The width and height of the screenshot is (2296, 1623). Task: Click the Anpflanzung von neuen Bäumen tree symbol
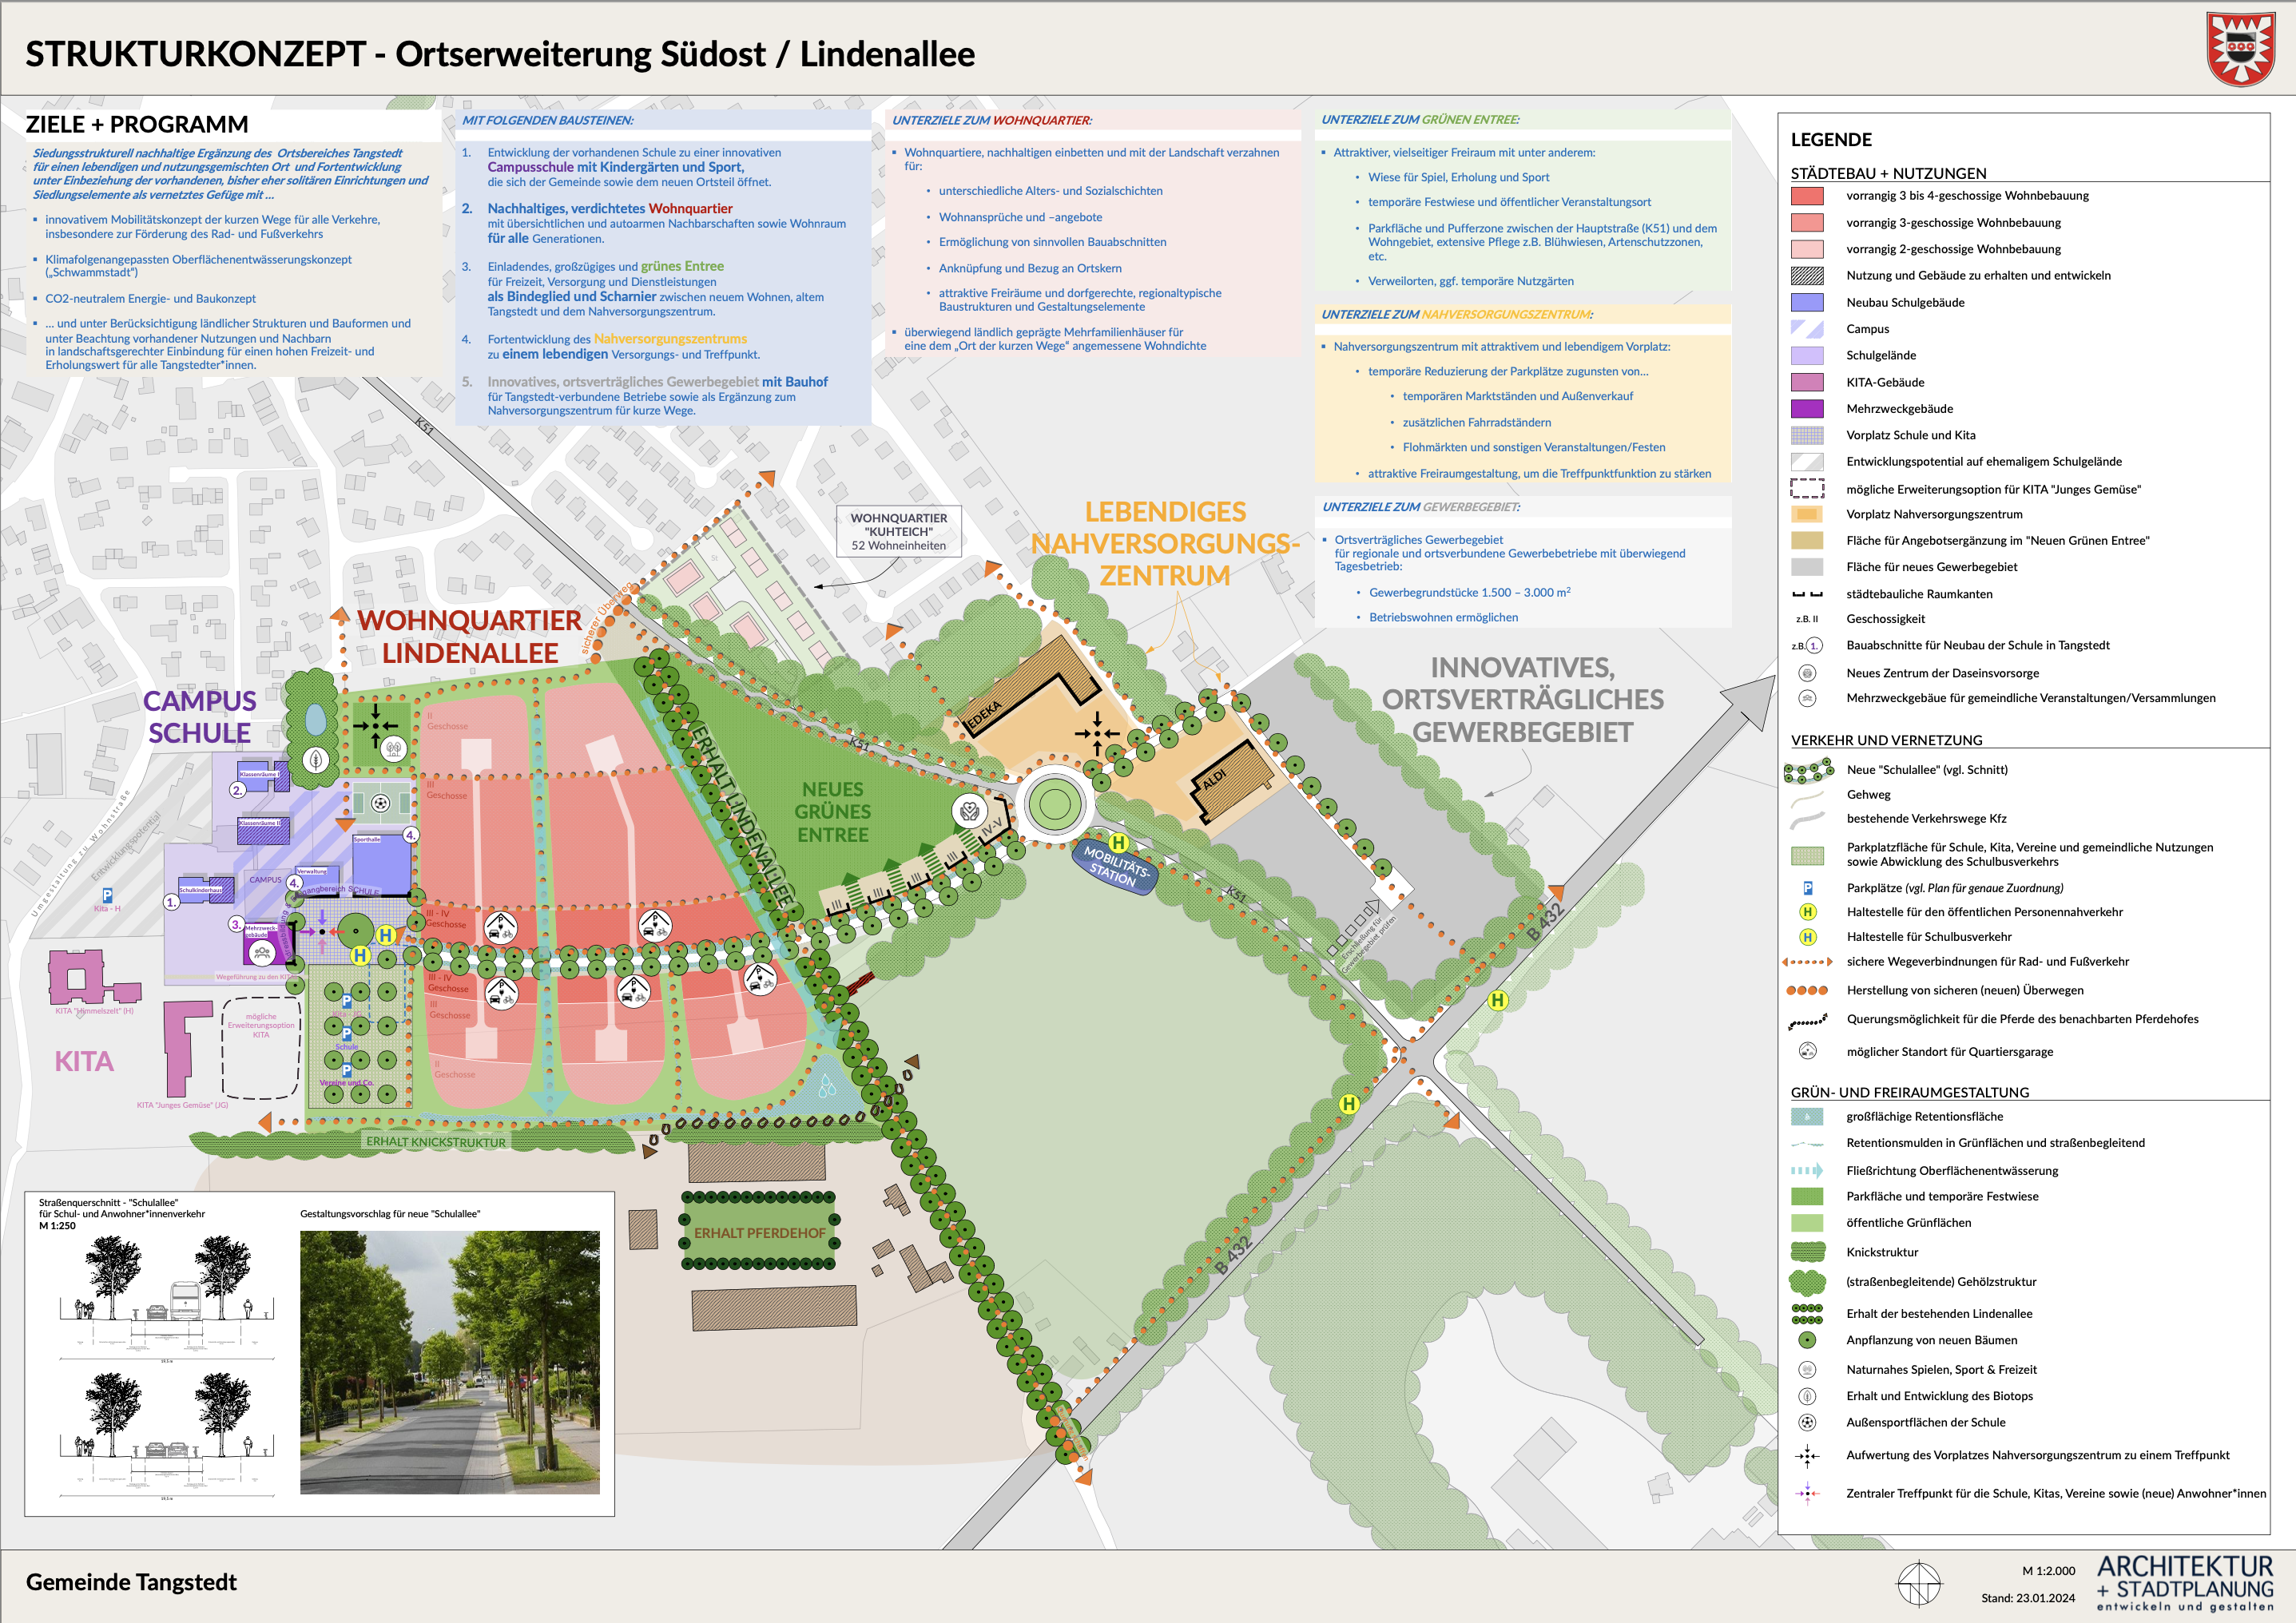(x=1806, y=1340)
